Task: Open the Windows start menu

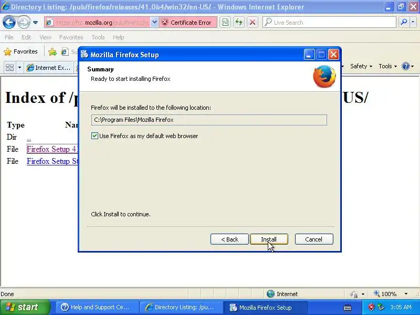Action: tap(25, 307)
